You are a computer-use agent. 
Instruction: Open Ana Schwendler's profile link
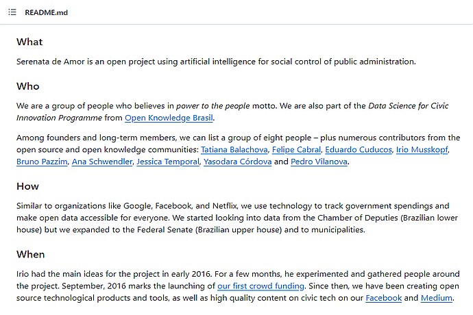pyautogui.click(x=102, y=162)
